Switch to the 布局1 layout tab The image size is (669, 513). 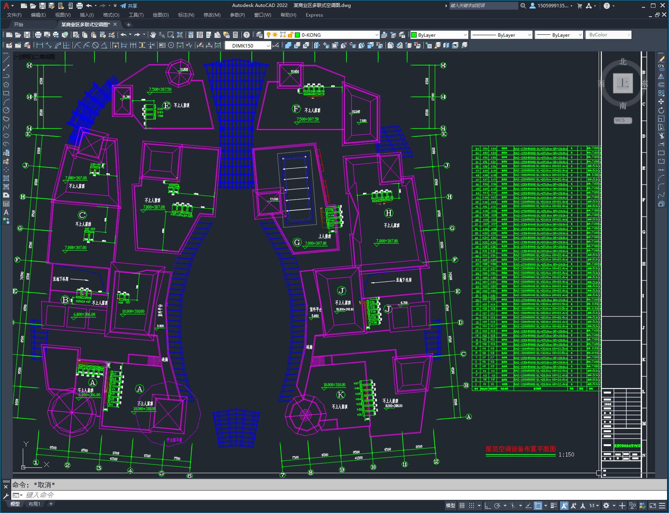[34, 504]
